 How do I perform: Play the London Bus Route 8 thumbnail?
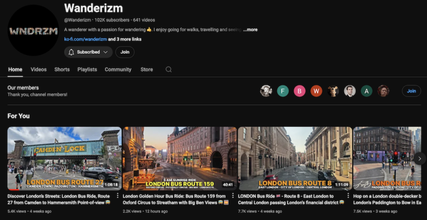point(295,158)
